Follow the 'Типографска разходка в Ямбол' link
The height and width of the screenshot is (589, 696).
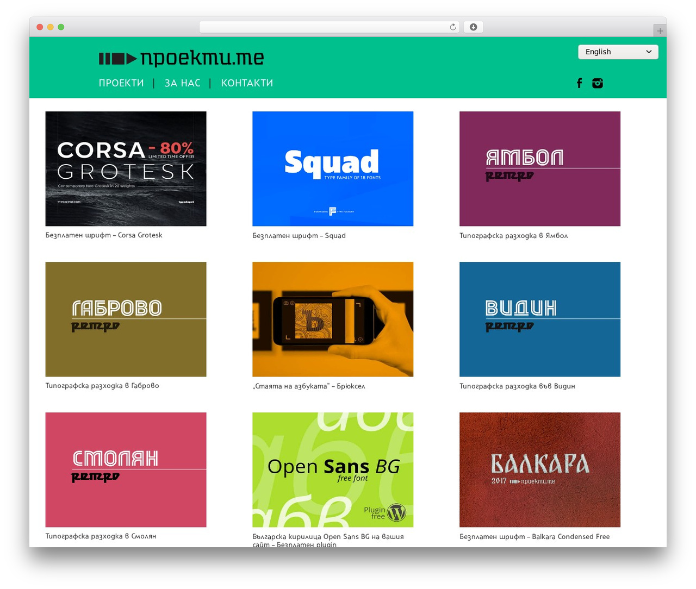(514, 236)
